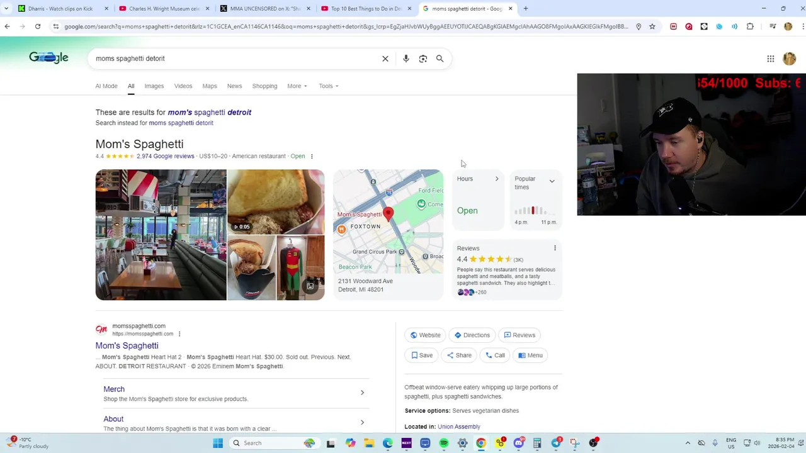The image size is (806, 453).
Task: Open the Copilot icon in taskbar
Action: tap(350, 443)
